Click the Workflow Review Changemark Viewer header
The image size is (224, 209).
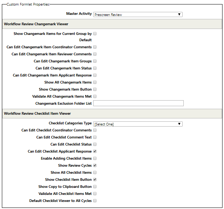click(112, 24)
